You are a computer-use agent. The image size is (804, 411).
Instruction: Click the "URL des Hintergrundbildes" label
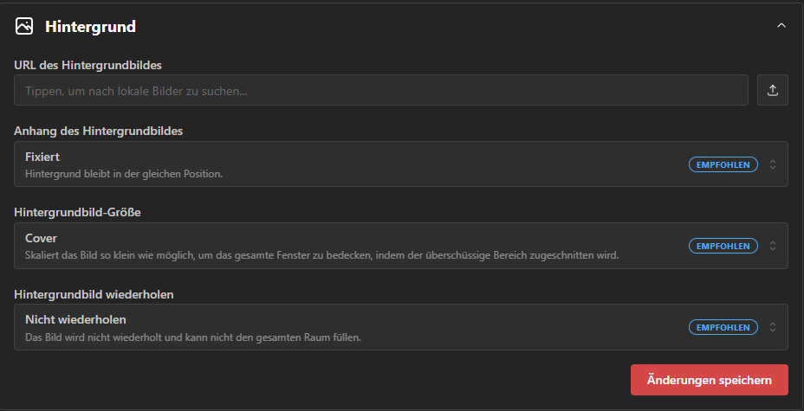pos(88,64)
